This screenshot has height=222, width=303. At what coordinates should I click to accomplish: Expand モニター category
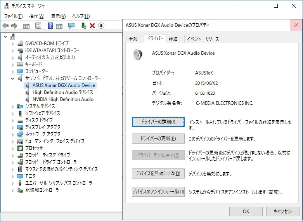(13, 177)
